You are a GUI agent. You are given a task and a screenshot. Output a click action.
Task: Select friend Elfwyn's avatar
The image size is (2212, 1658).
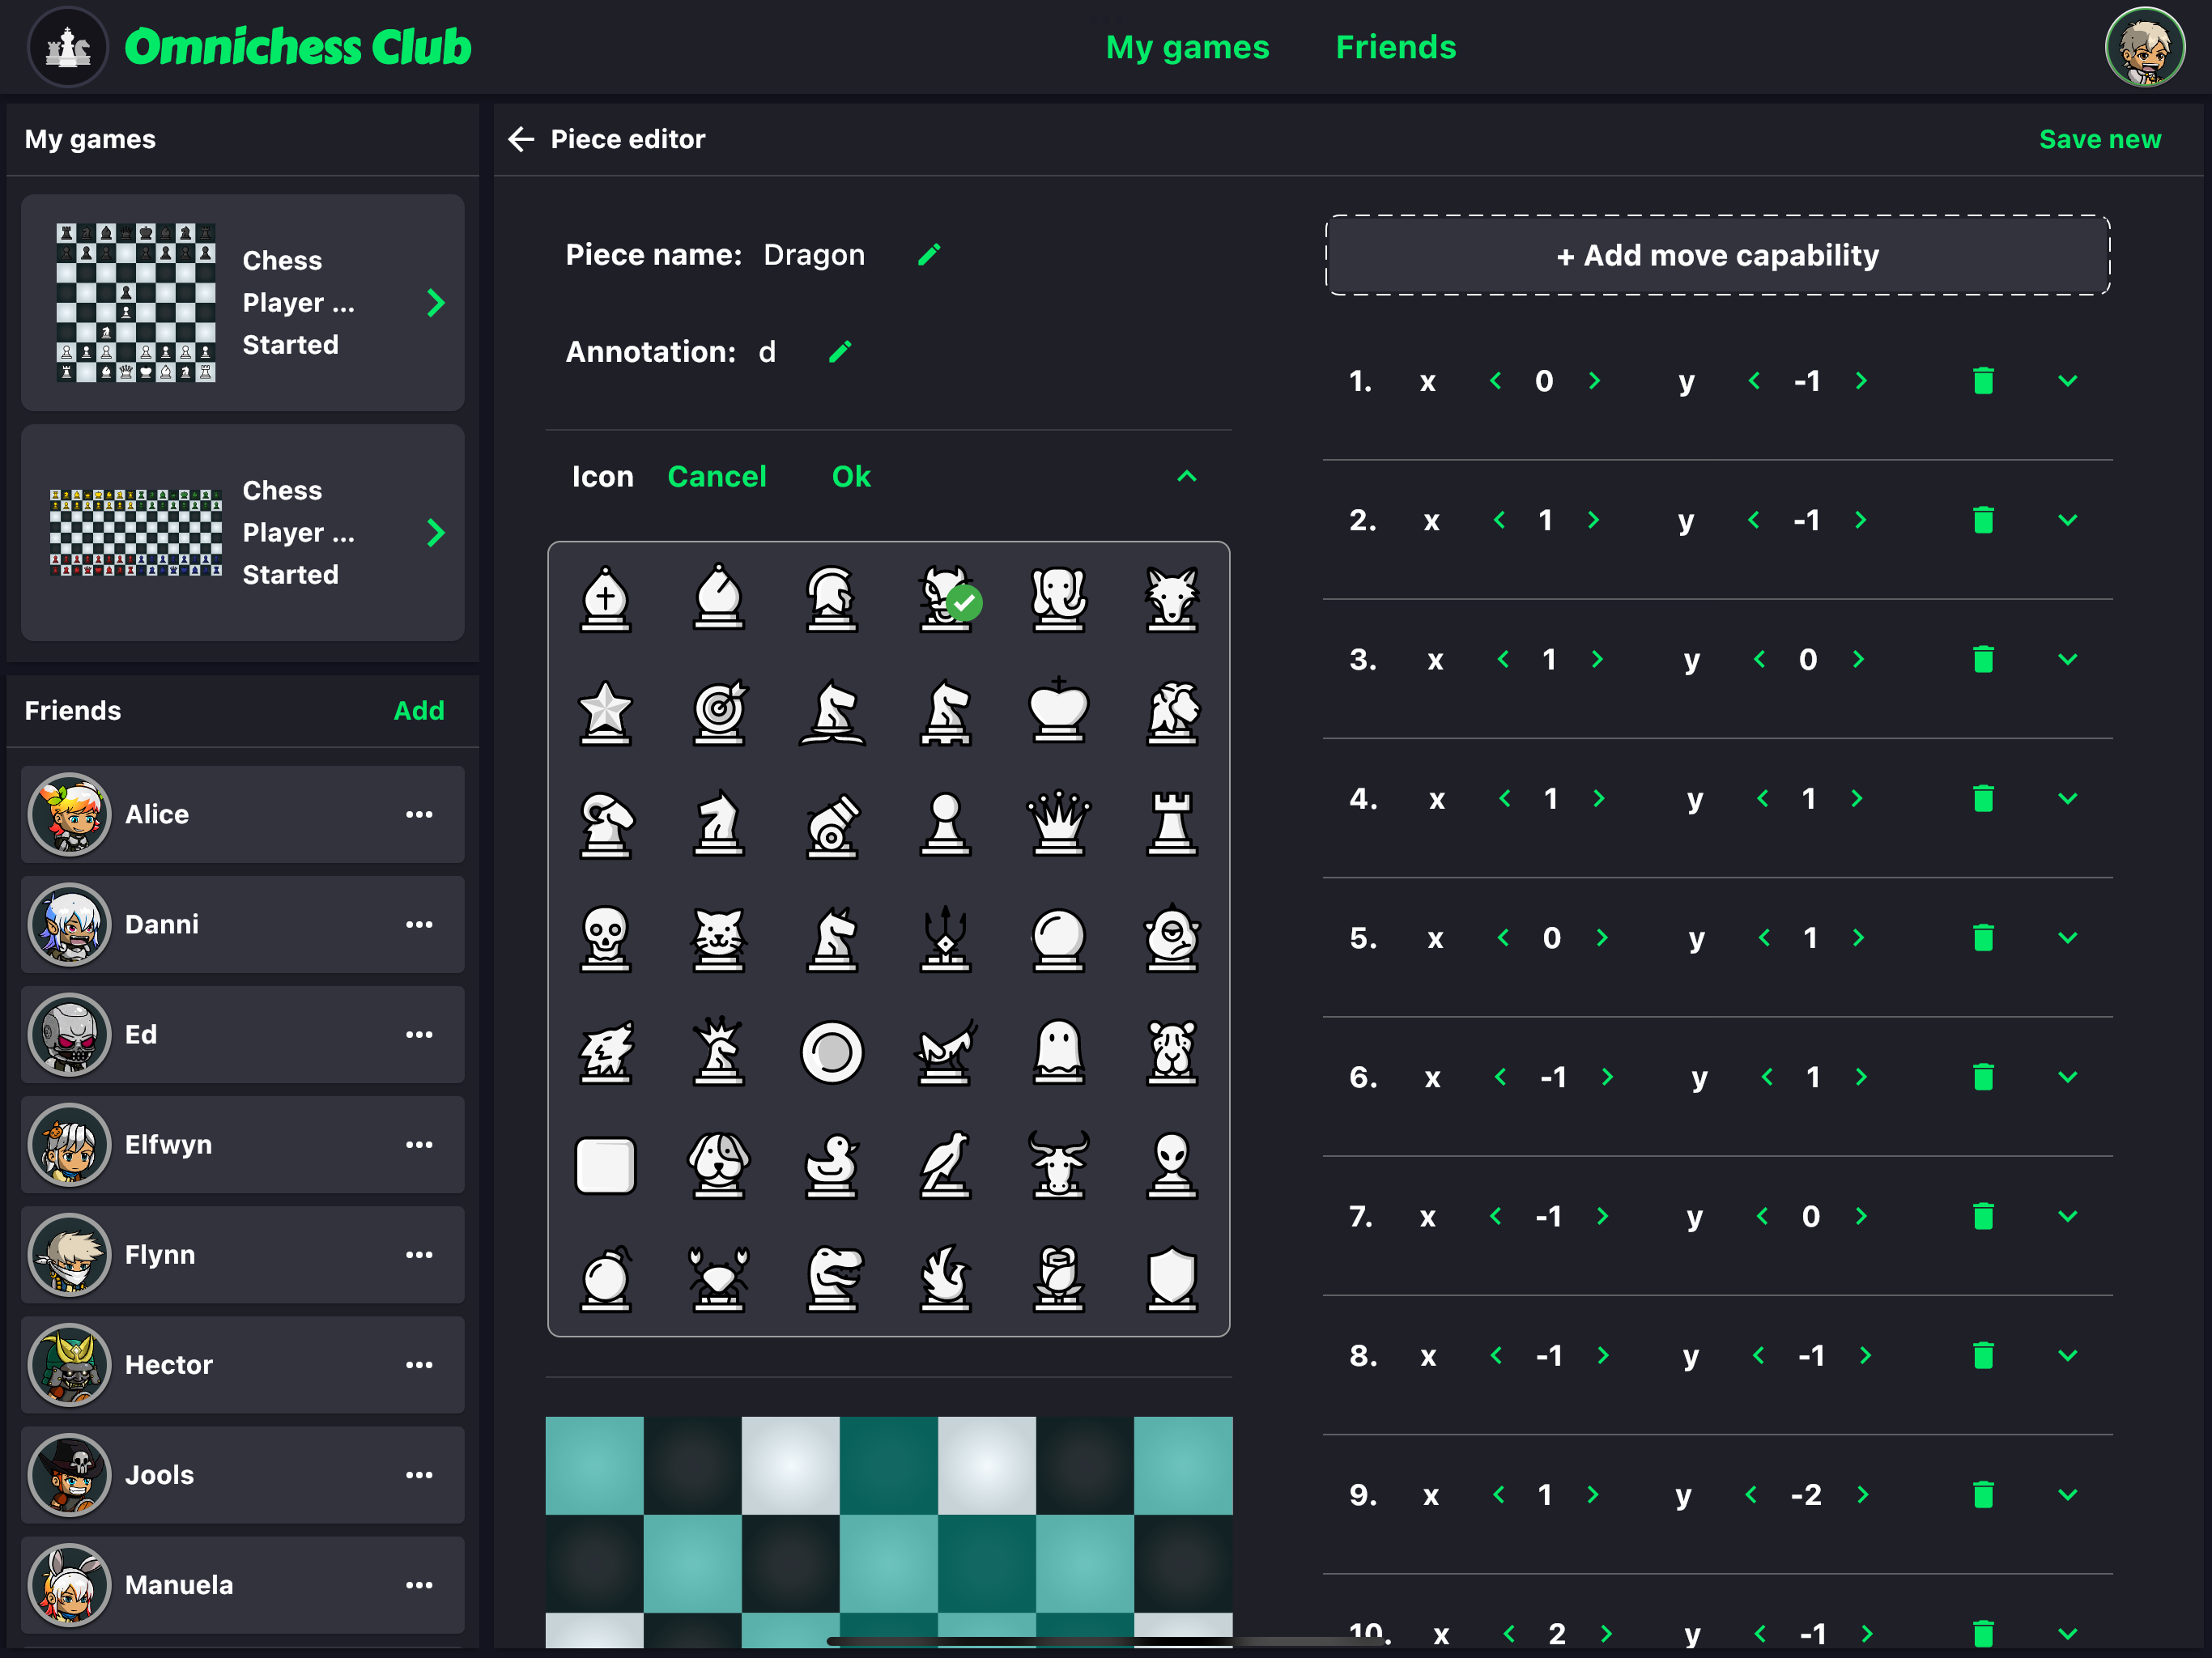coord(69,1144)
